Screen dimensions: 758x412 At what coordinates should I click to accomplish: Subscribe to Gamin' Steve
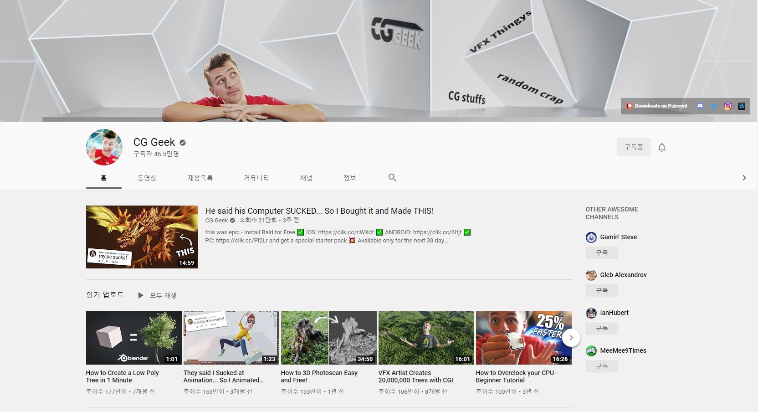[x=602, y=252]
